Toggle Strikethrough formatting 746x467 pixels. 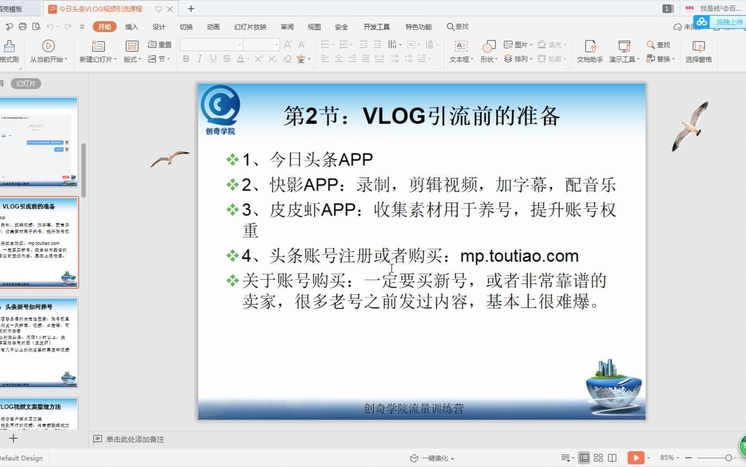tap(227, 59)
